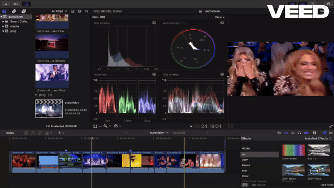334x188 pixels.
Task: Toggle Effects browser list appearance icon
Action: 245,185
